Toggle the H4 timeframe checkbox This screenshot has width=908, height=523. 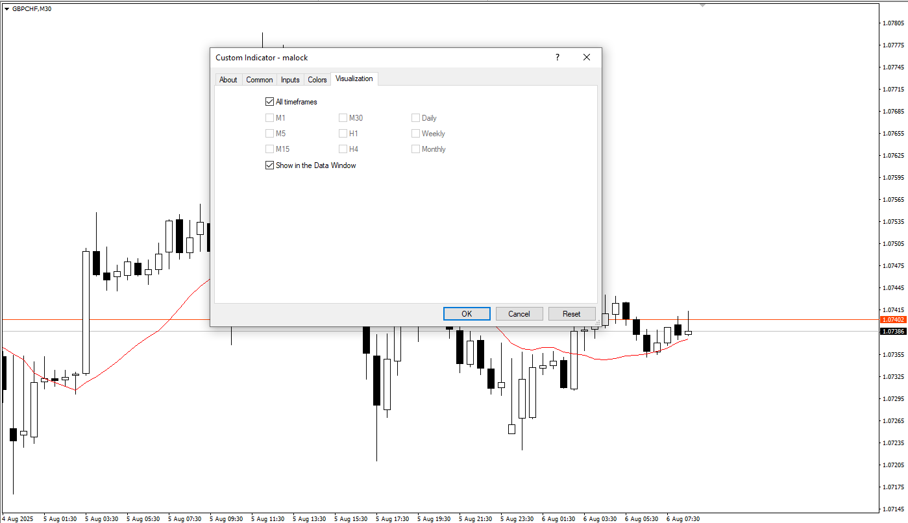coord(343,149)
